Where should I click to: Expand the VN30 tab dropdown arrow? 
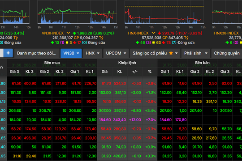pyautogui.click(x=78, y=53)
